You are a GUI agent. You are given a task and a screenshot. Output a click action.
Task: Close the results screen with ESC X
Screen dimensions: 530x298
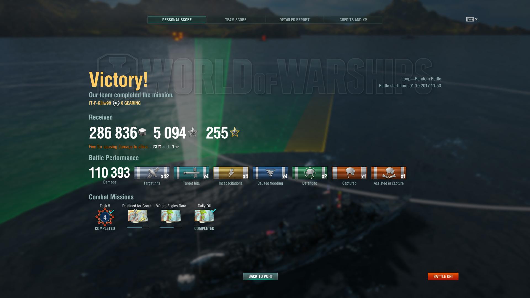(x=472, y=19)
